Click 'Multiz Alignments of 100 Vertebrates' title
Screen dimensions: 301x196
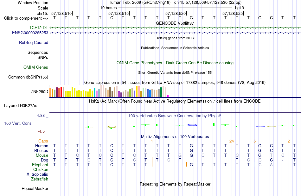pos(175,137)
